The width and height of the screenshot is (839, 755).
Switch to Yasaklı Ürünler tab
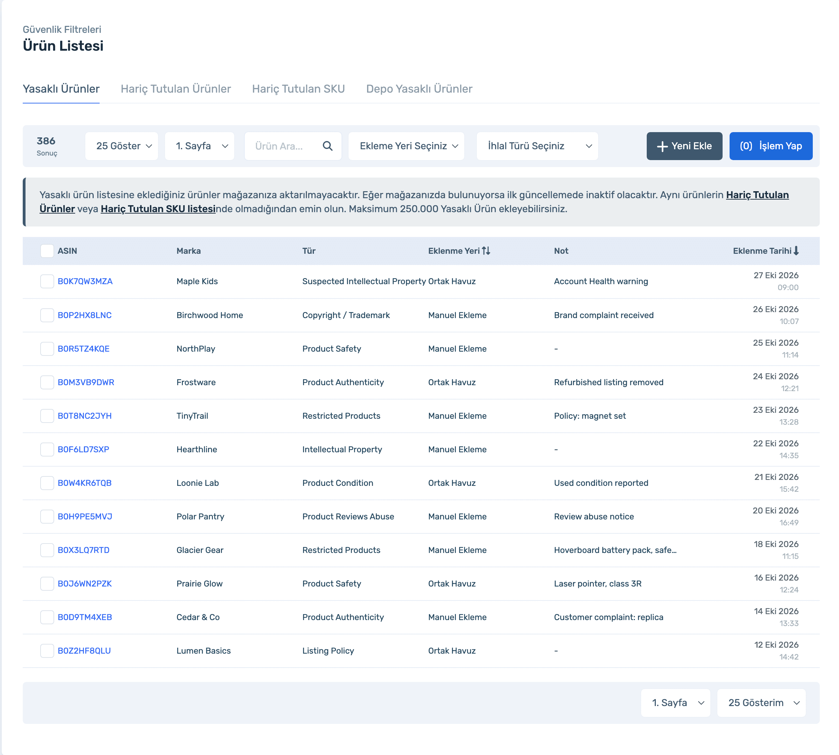click(x=61, y=89)
